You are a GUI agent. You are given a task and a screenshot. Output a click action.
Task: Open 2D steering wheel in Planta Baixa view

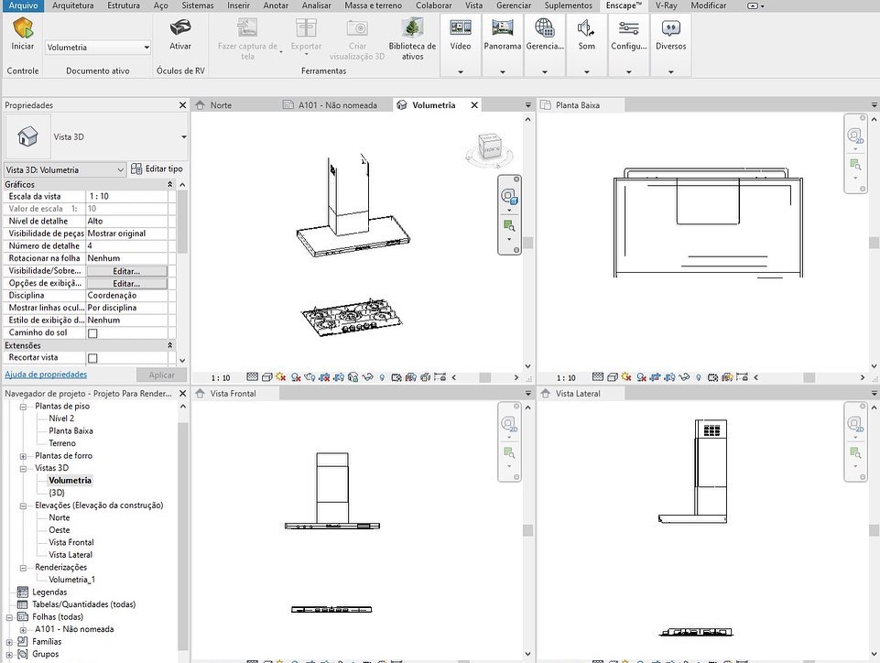tap(854, 136)
